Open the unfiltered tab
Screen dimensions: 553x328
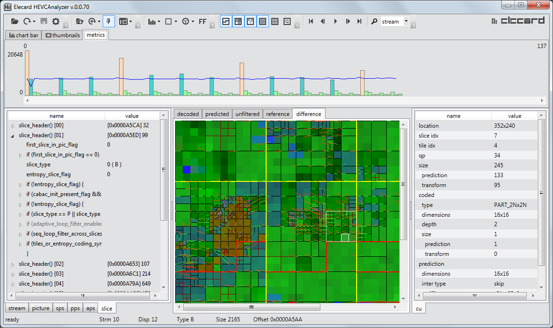pos(248,114)
